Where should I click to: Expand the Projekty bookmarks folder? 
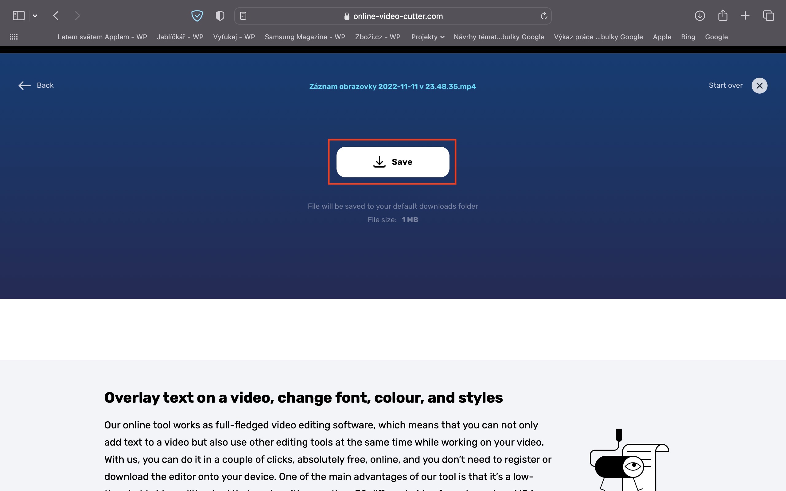coord(427,37)
